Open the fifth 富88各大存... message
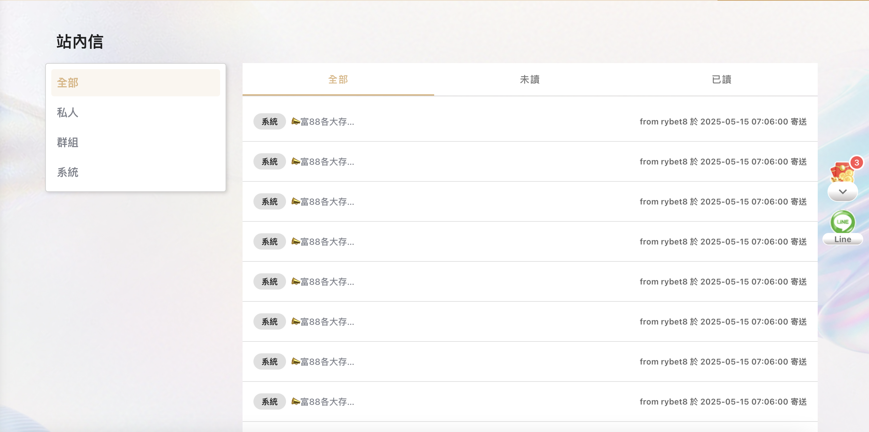This screenshot has height=432, width=869. tap(530, 281)
